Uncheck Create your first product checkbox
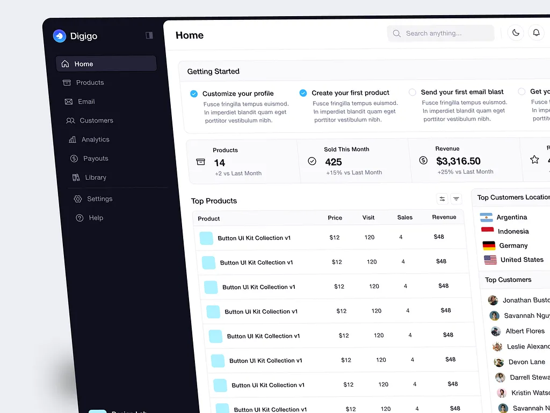This screenshot has height=413, width=550. click(303, 92)
